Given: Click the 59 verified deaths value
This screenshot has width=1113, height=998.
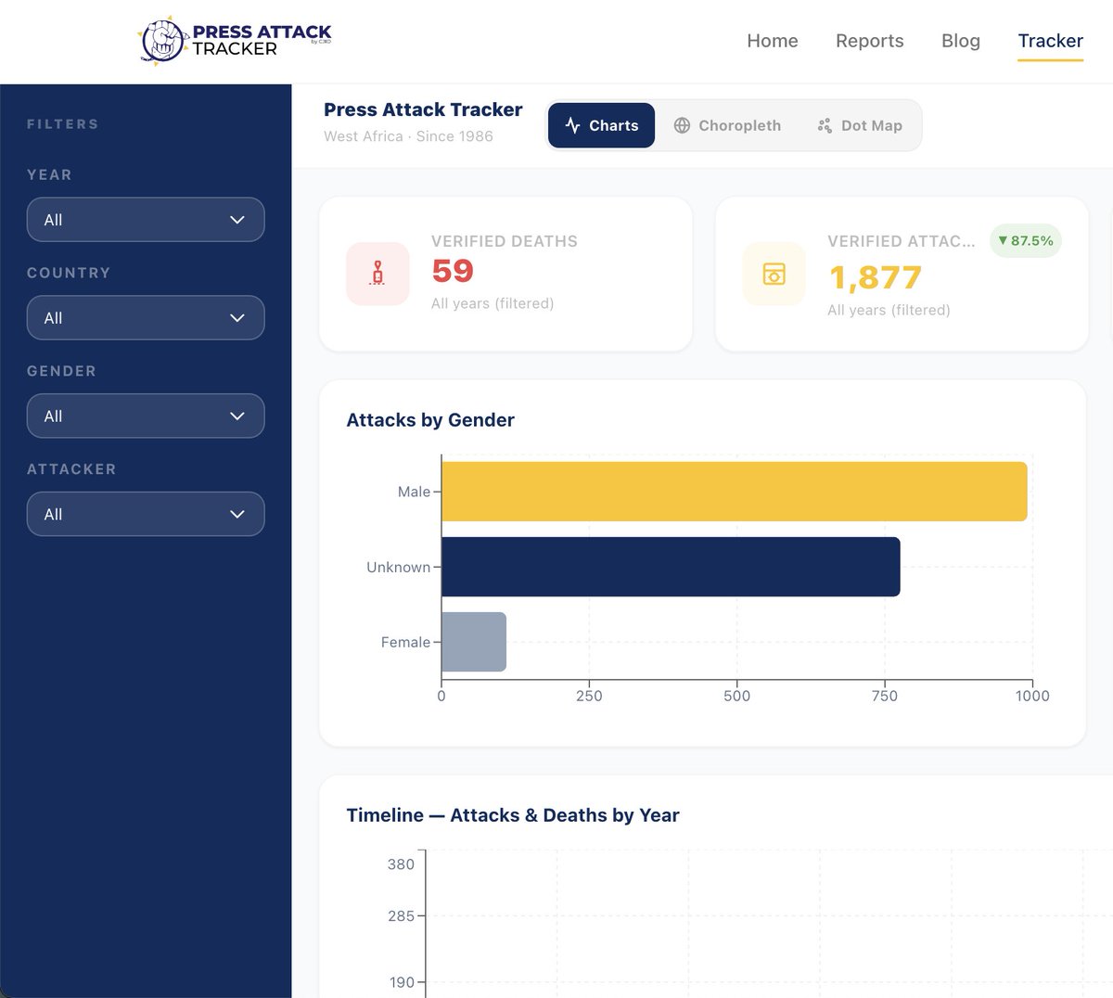Looking at the screenshot, I should (453, 271).
